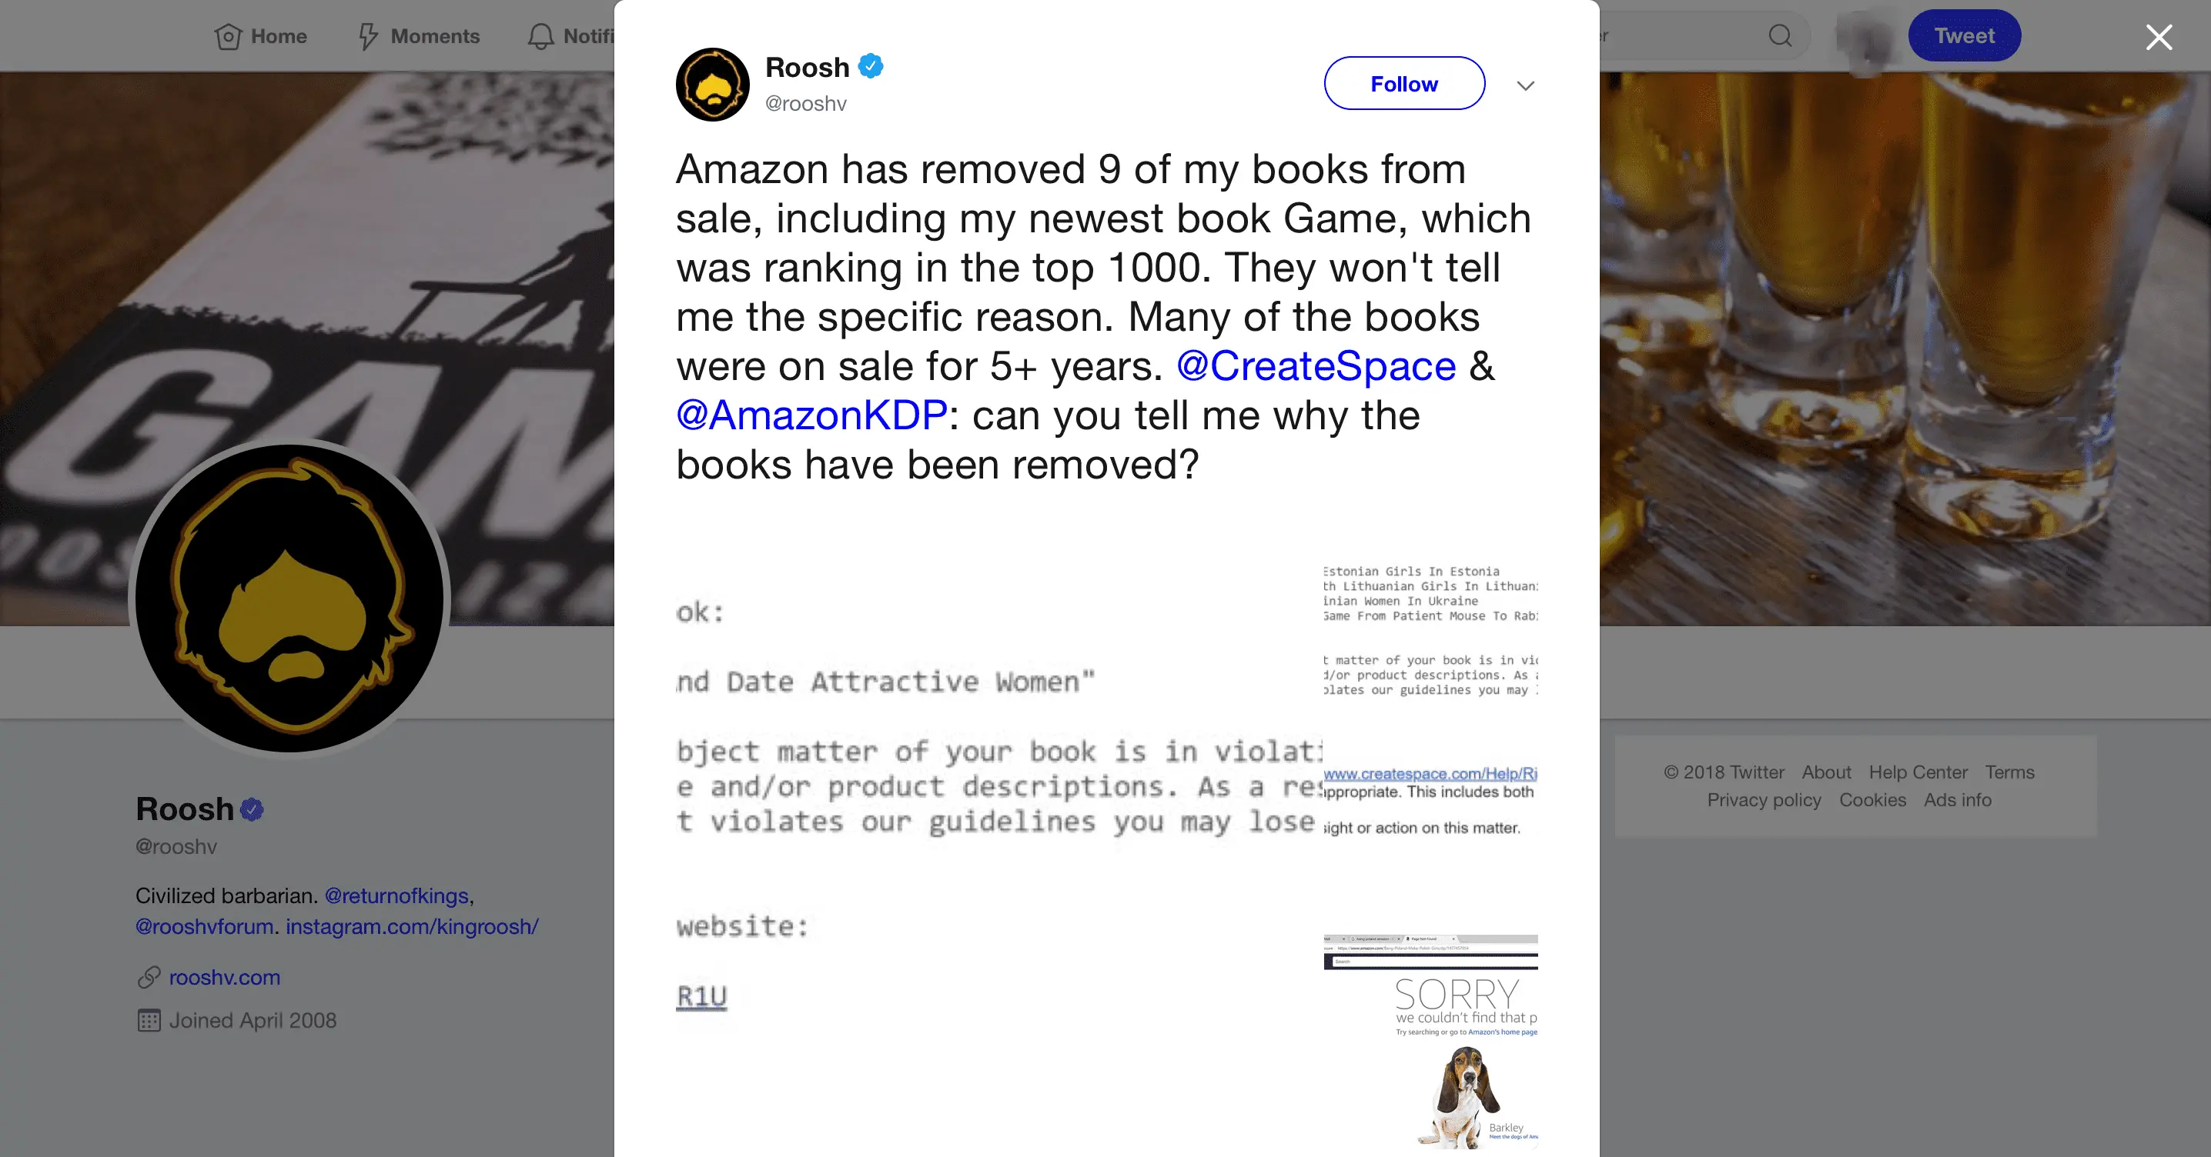
Task: Open the @returnofkings profile link
Action: tap(396, 895)
